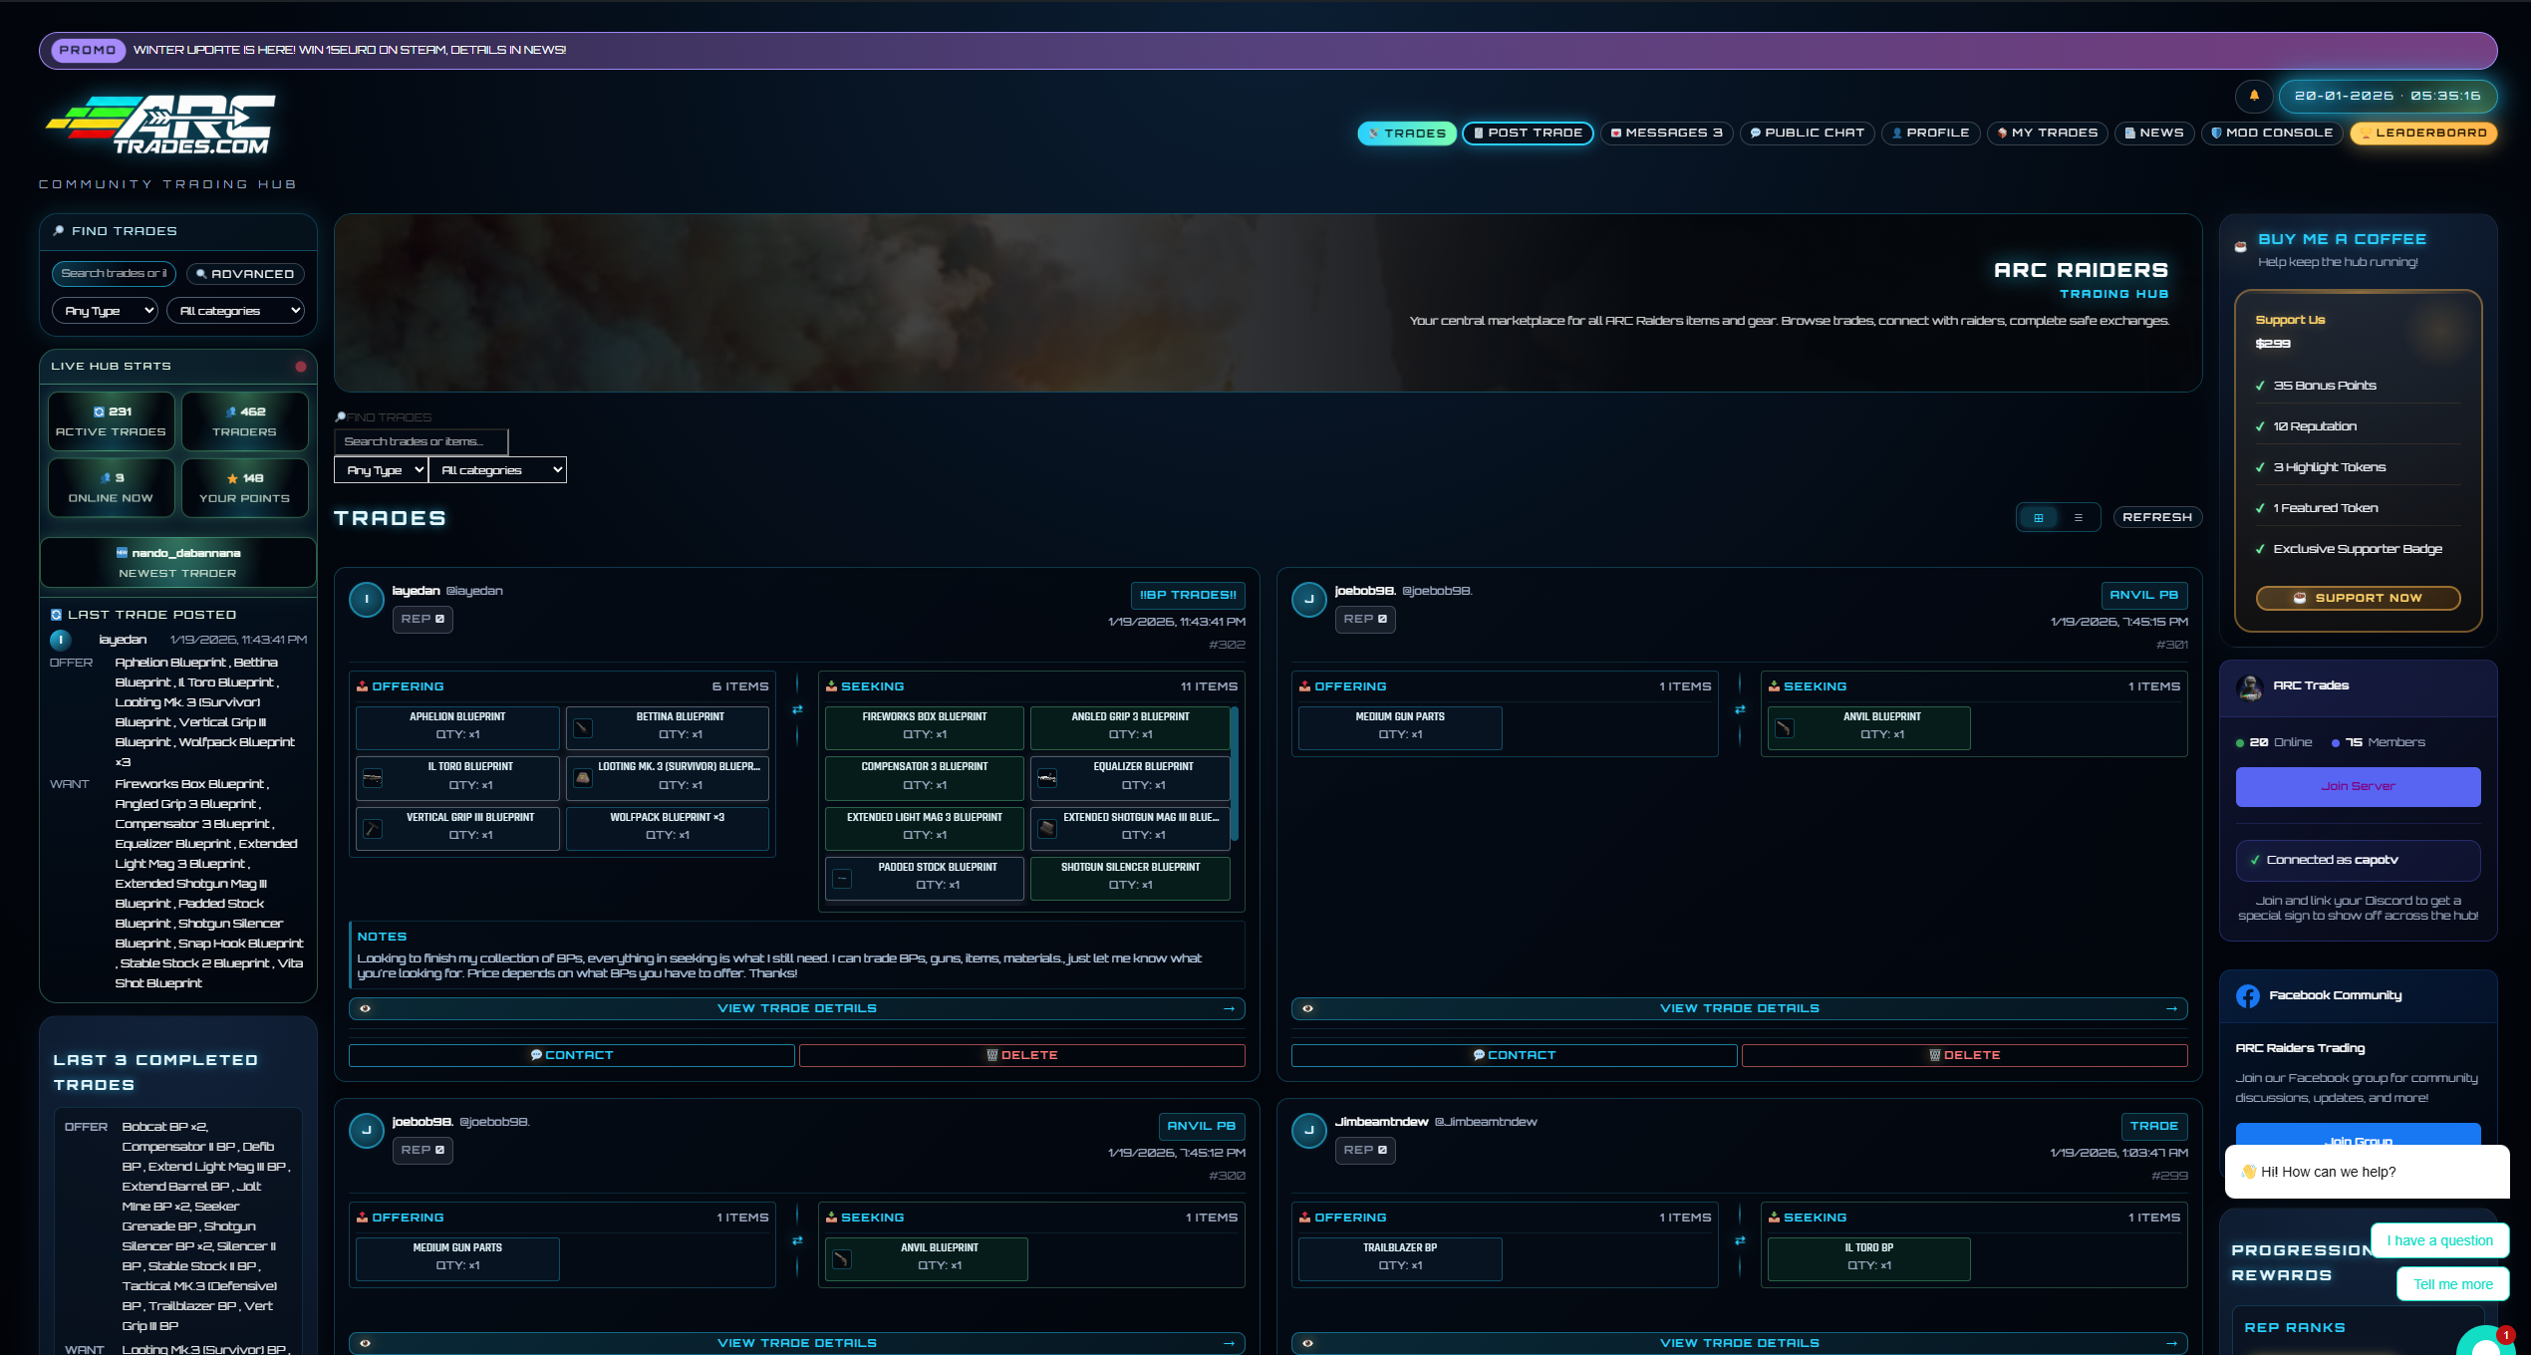Screen dimensions: 2531x1355
Task: Click the ARC Trades.com logo
Action: pyautogui.click(x=161, y=125)
